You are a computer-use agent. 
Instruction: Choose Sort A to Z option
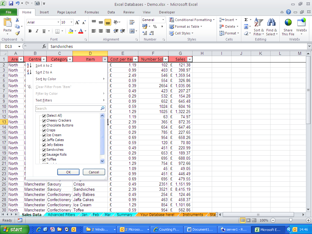[44, 66]
